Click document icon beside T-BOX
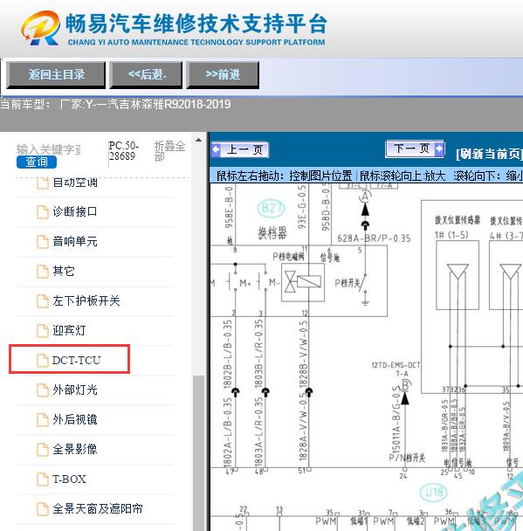Screen dimensions: 523x531 [43, 479]
